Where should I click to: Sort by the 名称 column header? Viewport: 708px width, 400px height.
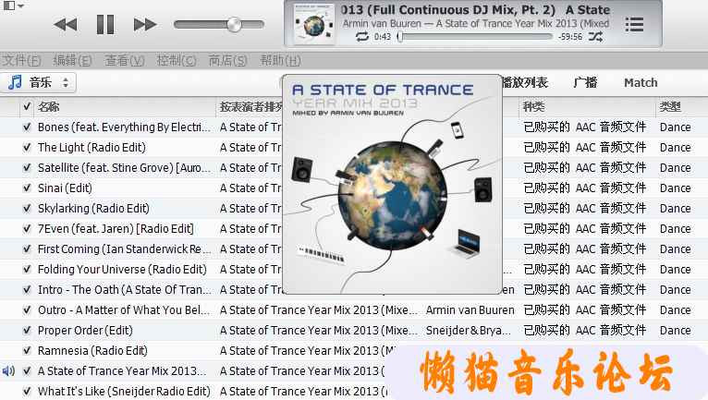[x=49, y=106]
